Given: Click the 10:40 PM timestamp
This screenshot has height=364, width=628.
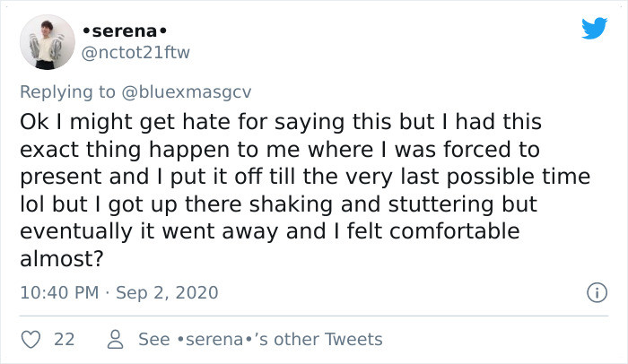Looking at the screenshot, I should coord(59,292).
